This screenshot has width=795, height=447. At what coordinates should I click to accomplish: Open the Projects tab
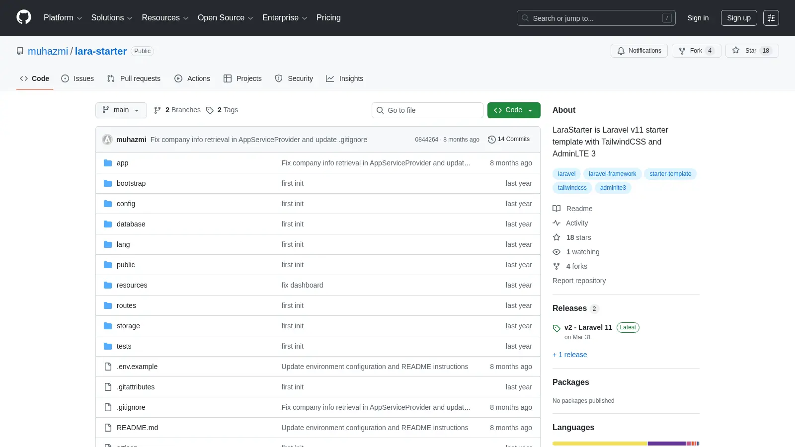[x=242, y=78]
